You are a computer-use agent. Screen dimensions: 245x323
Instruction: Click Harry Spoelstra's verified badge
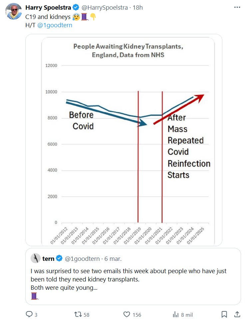point(76,7)
